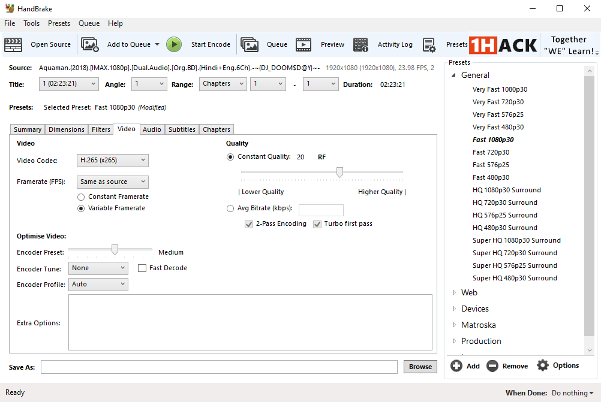
Task: Click the Add preset plus icon
Action: coord(456,366)
